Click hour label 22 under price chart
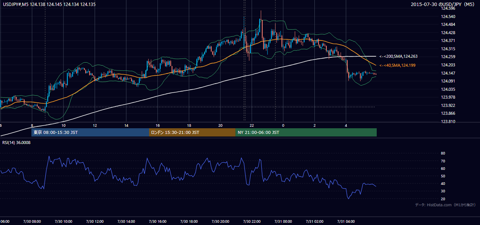The image size is (480, 225). 252,125
